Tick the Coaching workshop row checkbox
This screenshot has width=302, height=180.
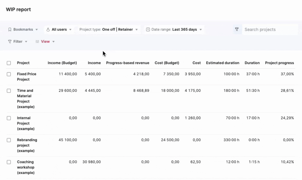(x=9, y=162)
